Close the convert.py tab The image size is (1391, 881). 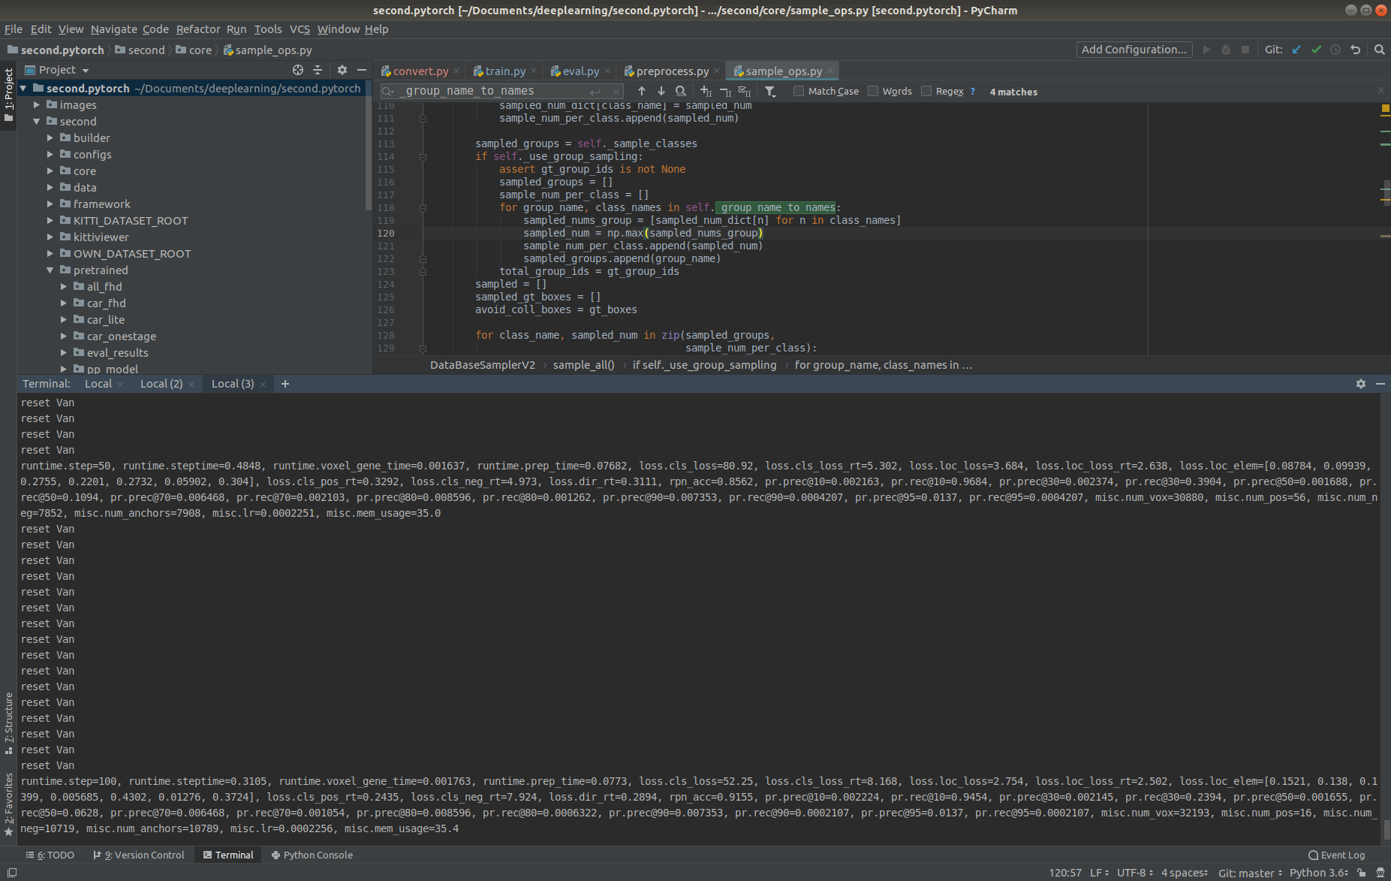click(x=456, y=71)
